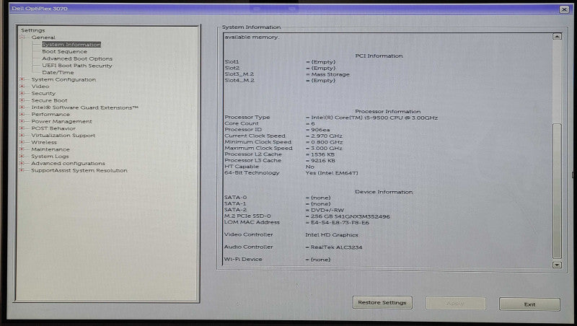Expand the System Logs node

(x=22, y=157)
